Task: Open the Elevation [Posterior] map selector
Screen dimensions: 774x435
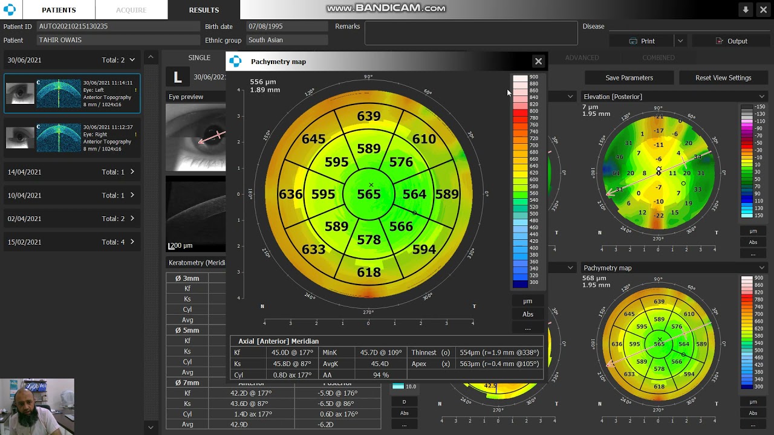Action: tap(762, 97)
